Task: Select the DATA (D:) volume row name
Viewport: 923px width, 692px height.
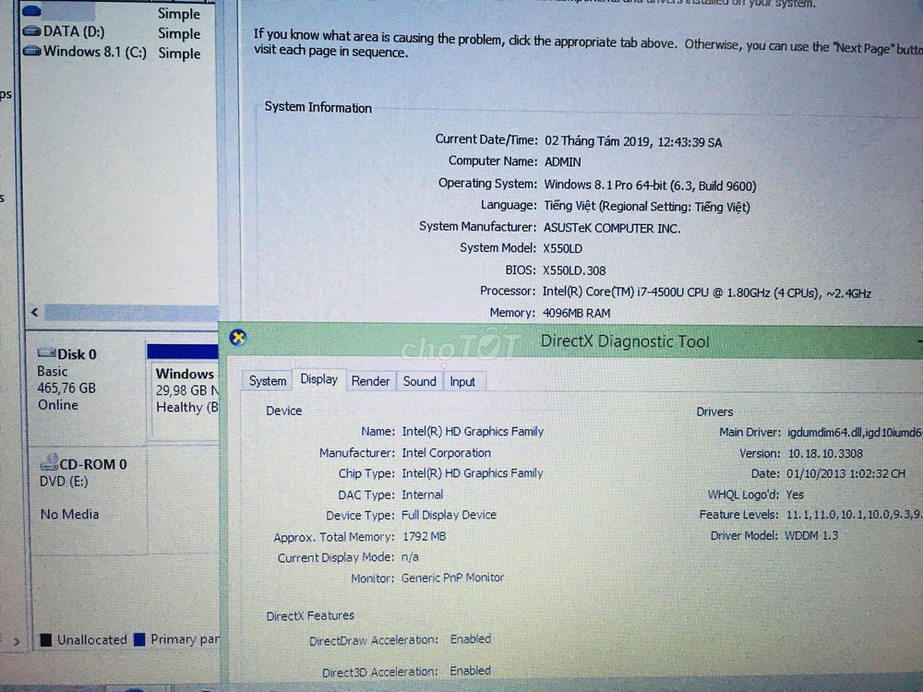Action: pos(74,31)
